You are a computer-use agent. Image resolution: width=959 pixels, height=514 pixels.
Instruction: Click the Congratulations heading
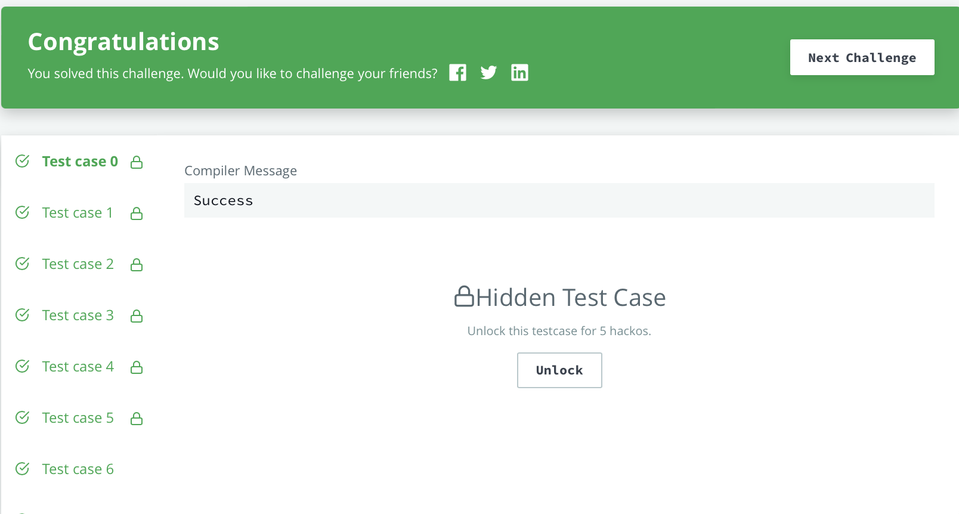click(x=123, y=42)
